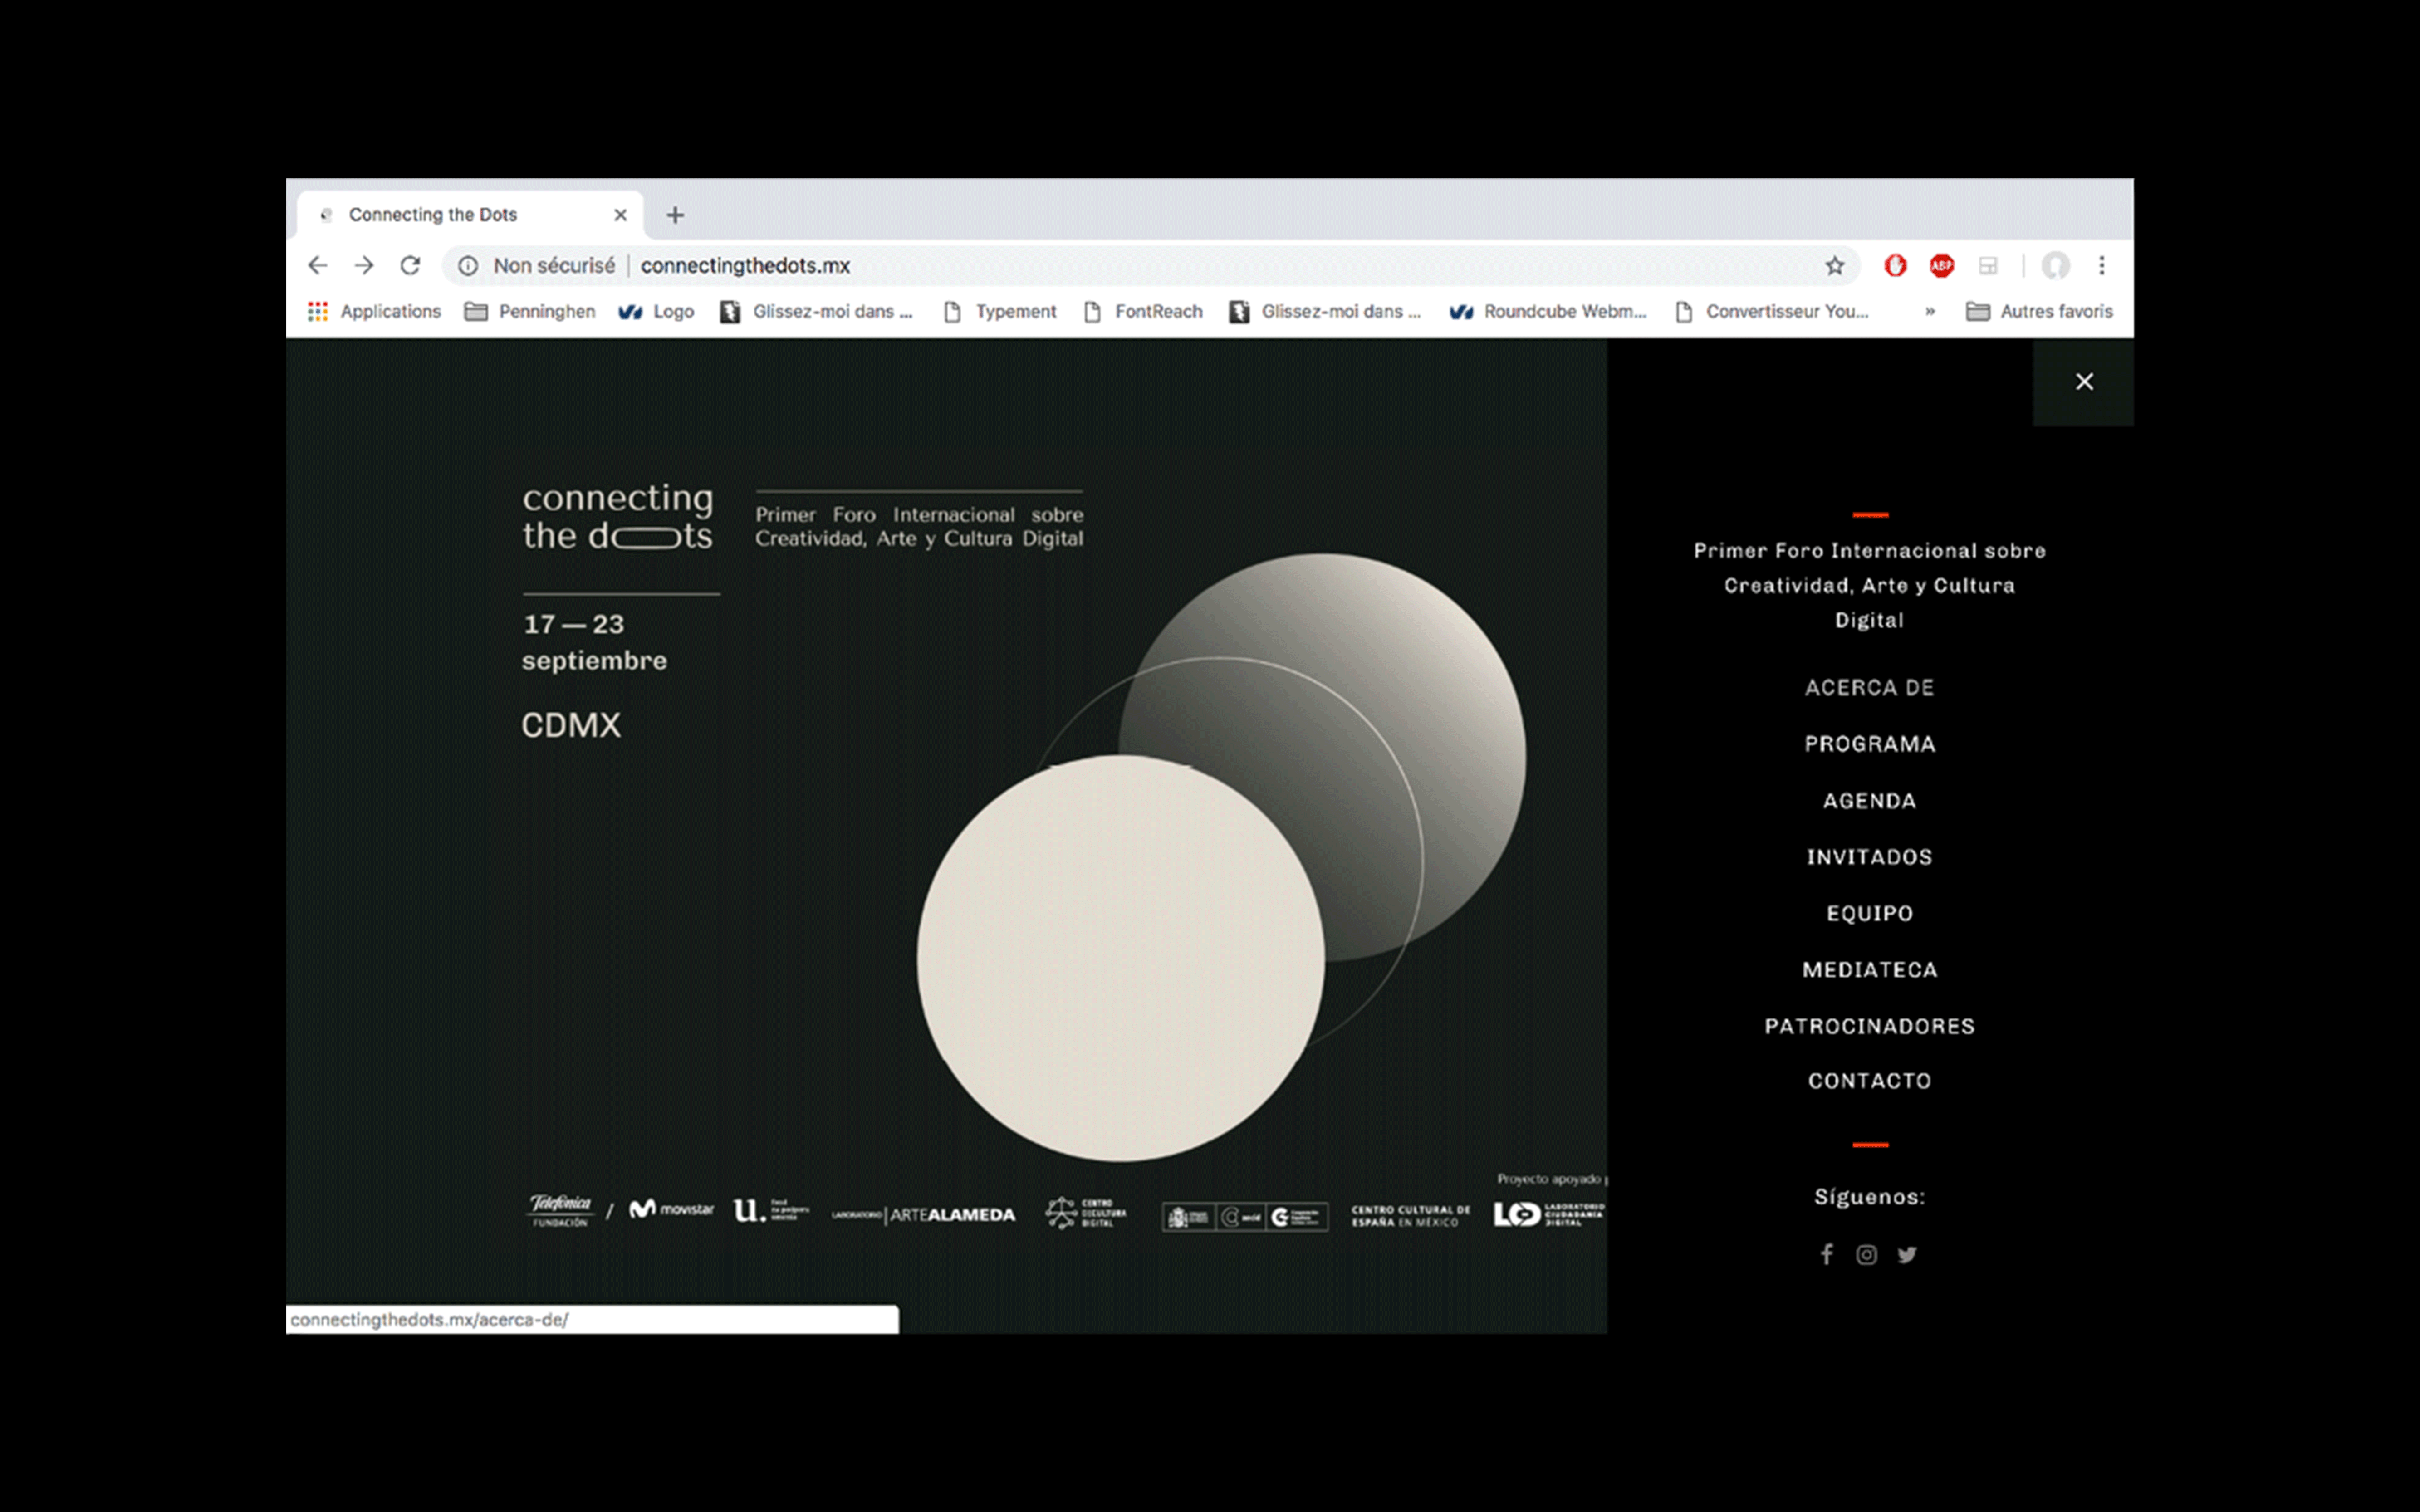This screenshot has height=1512, width=2420.
Task: Click the site info 'Non sécurisé' icon
Action: (x=468, y=265)
